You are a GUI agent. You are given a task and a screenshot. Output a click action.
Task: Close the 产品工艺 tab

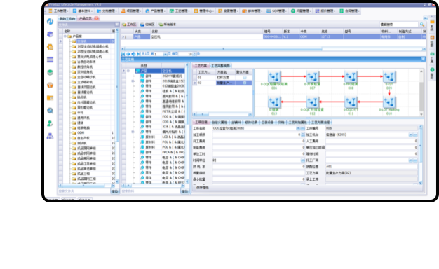96,18
